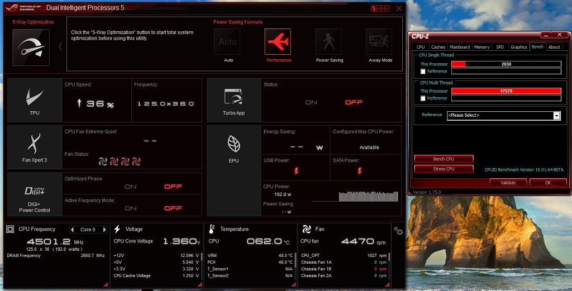Click Multi Thread This Processor score bar
Screen dimensions: 572x291
coord(506,91)
